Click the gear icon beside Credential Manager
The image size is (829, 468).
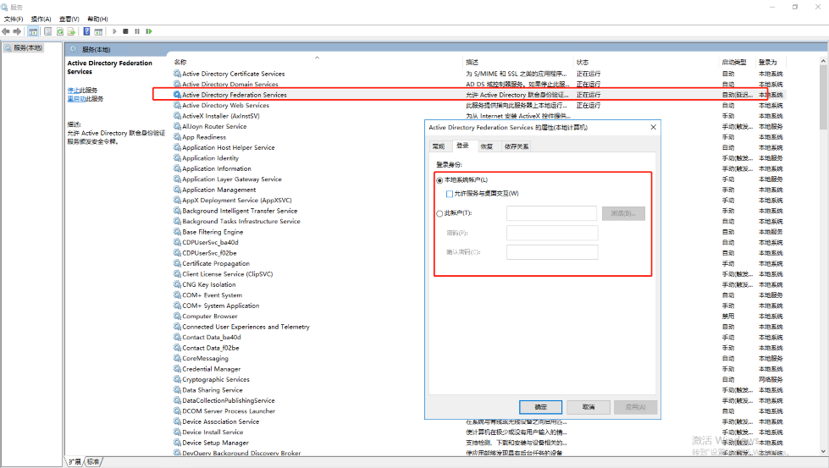(x=177, y=369)
